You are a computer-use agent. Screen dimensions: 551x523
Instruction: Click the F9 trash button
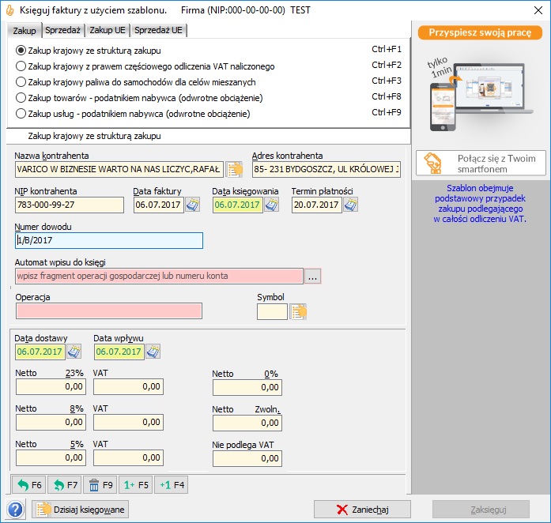100,484
